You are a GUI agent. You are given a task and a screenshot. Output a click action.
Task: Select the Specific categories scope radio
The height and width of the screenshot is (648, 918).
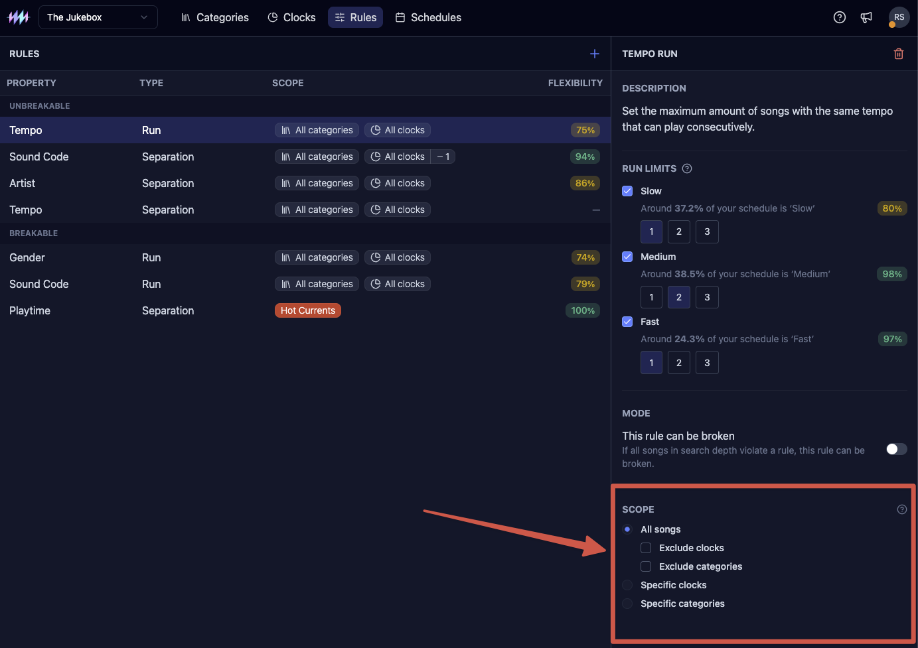coord(627,604)
